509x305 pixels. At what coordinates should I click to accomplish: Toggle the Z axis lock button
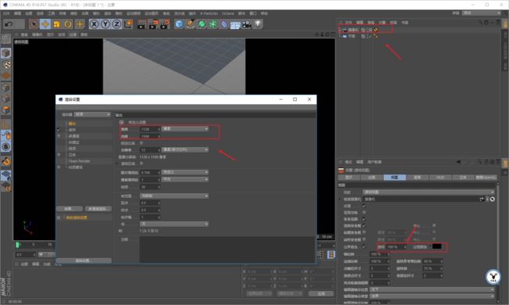point(117,24)
